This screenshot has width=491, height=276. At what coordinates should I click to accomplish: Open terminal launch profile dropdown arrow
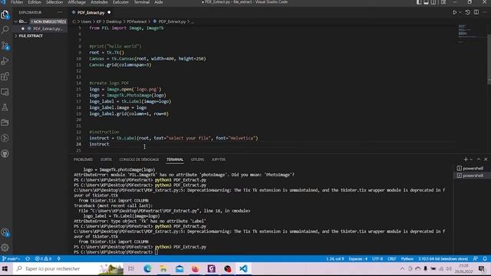coord(471,159)
